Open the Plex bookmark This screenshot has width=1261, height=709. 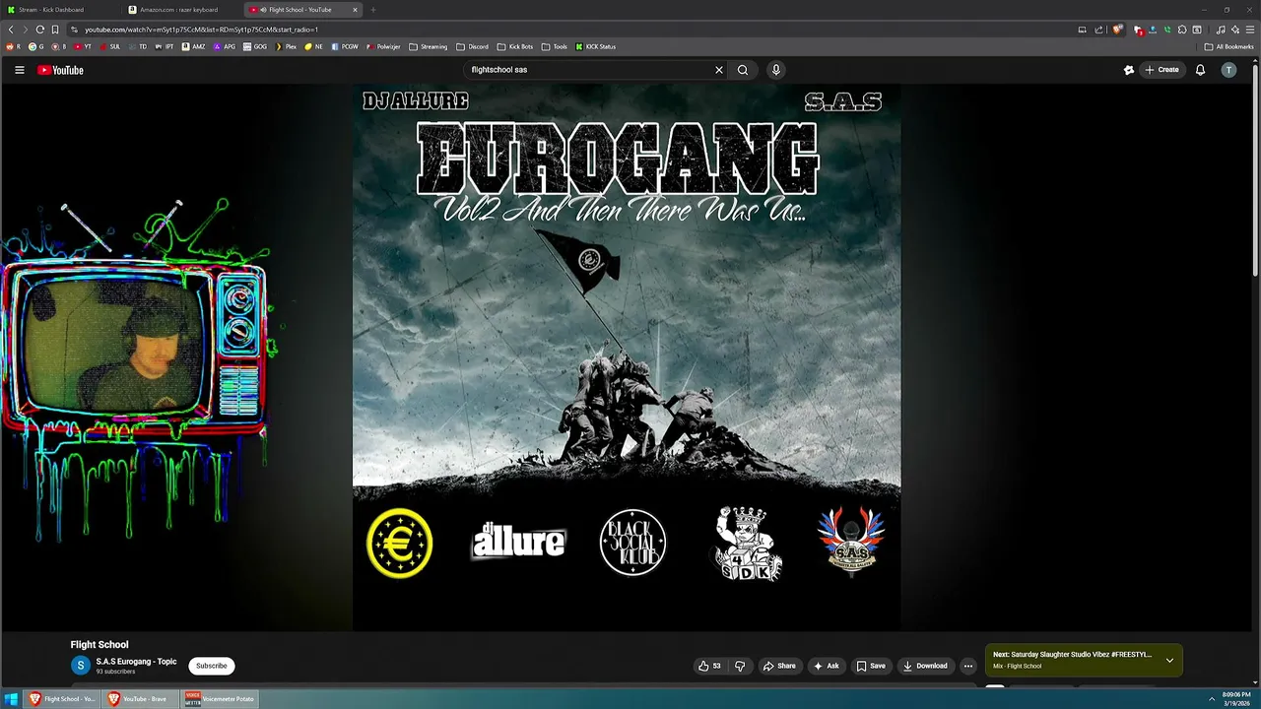286,46
